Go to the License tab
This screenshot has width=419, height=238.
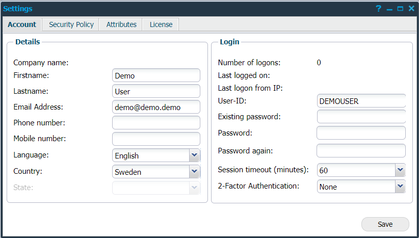(x=161, y=24)
